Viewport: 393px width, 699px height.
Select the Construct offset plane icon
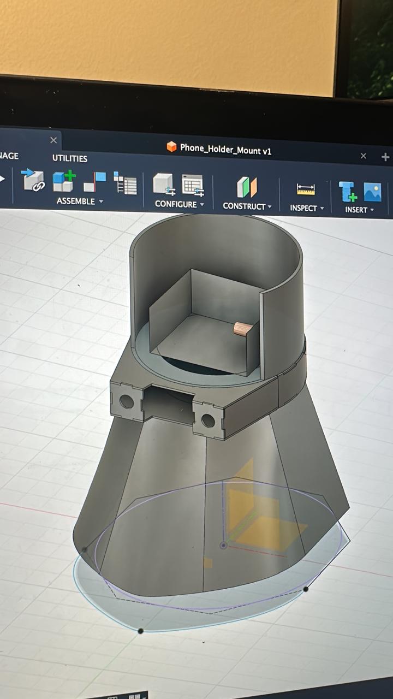tap(247, 187)
